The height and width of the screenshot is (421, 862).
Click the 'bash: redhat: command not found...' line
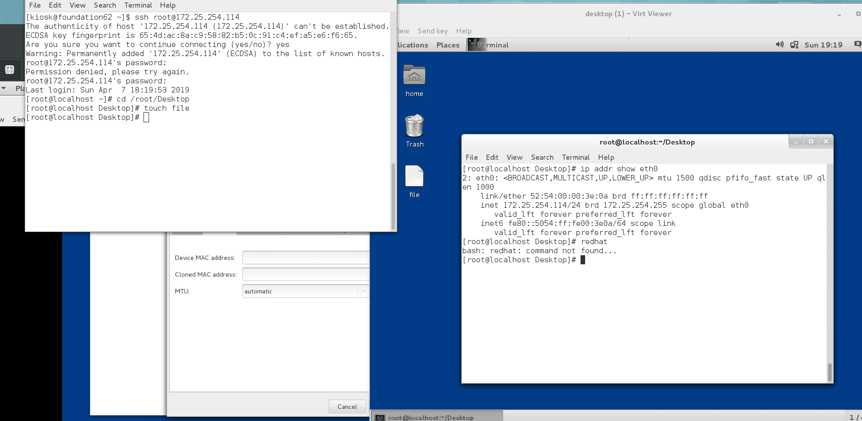[x=540, y=251]
